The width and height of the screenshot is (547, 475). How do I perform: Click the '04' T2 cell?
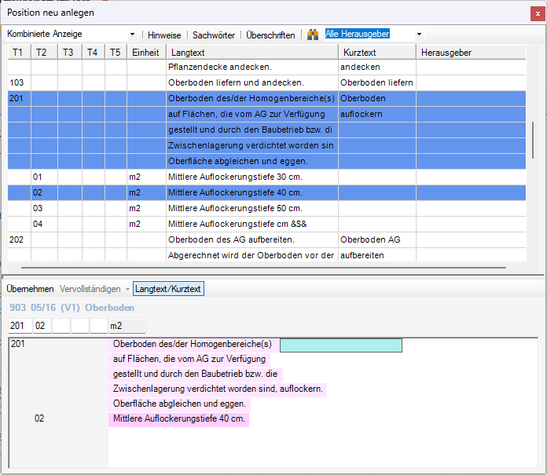pyautogui.click(x=44, y=224)
